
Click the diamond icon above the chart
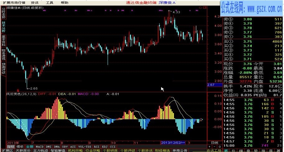pyautogui.click(x=201, y=7)
